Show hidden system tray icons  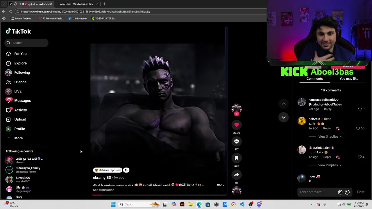point(312,204)
